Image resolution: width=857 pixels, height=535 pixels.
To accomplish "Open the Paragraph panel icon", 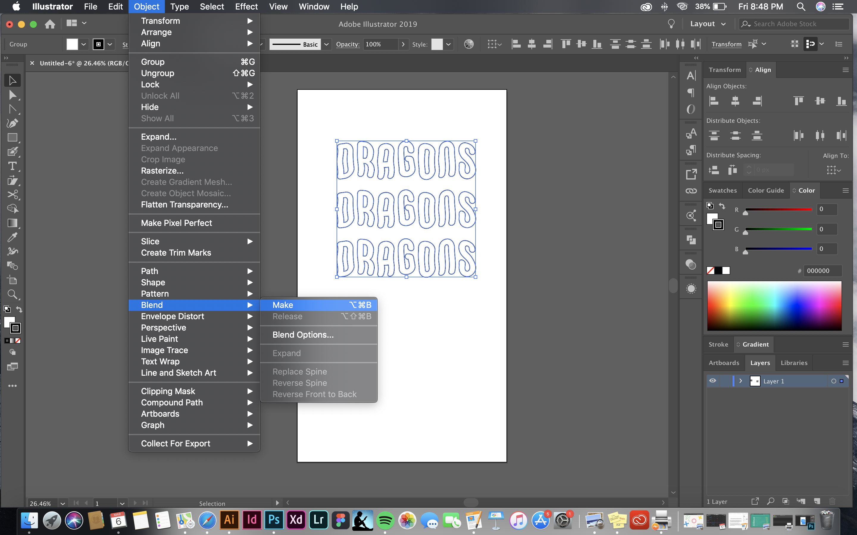I will pyautogui.click(x=691, y=92).
